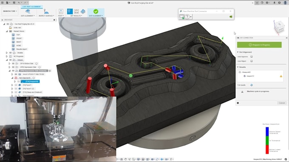
Task: Open the Edit Alignment dropdown
Action: 28,16
